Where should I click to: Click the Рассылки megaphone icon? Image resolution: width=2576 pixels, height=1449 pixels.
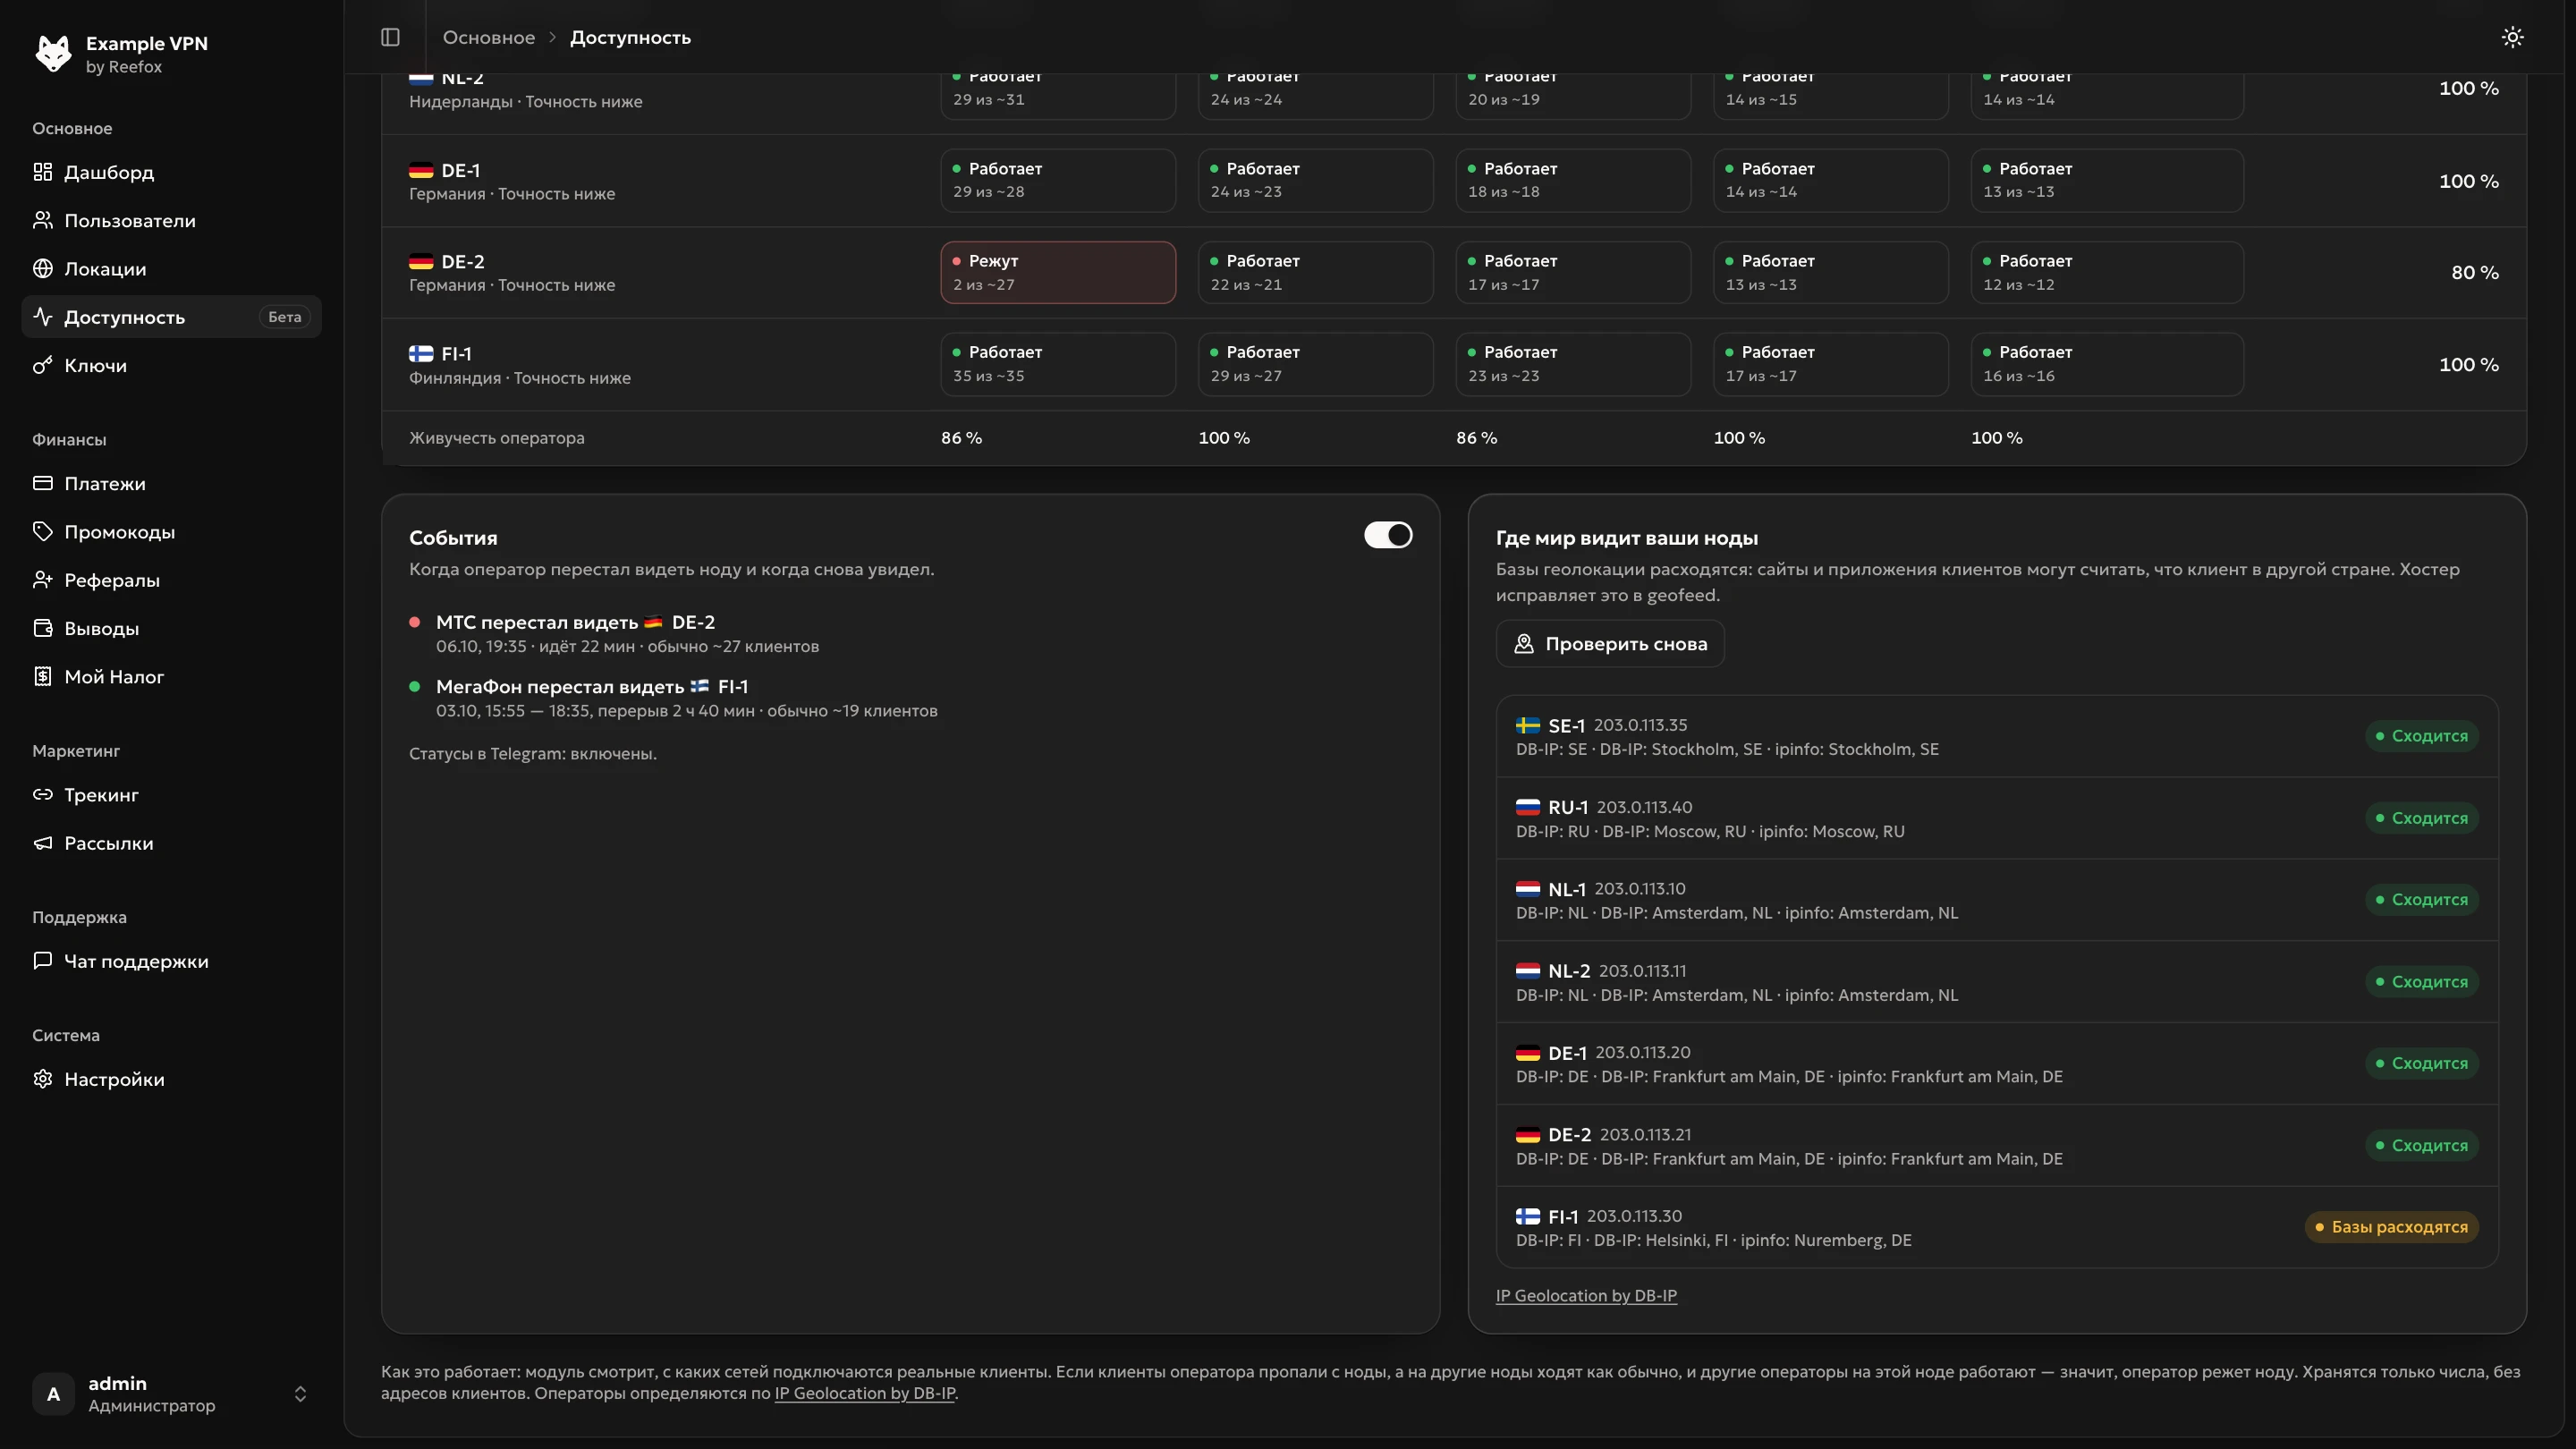(x=42, y=843)
